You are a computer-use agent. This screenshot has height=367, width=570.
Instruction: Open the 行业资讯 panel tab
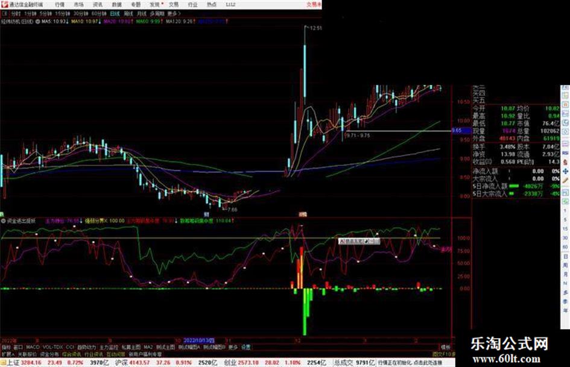click(x=93, y=354)
